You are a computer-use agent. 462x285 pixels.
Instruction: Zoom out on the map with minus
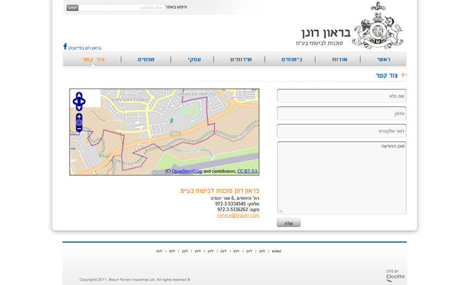click(79, 129)
